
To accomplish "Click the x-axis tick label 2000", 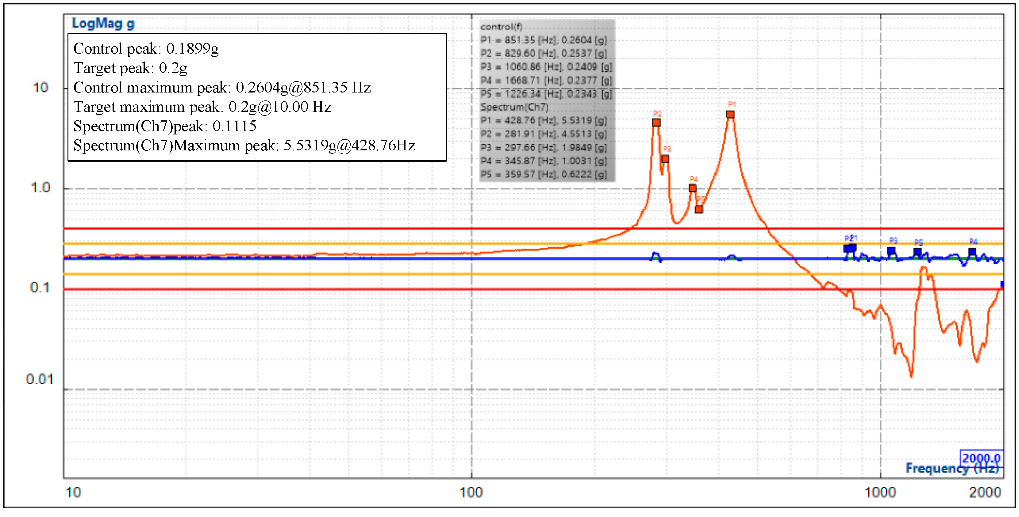I will click(x=985, y=492).
